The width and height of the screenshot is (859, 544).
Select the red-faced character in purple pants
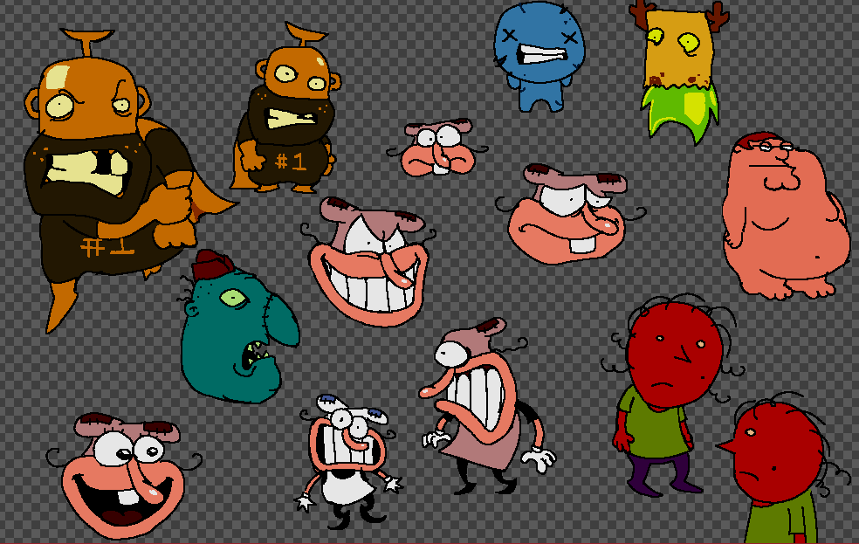671,396
